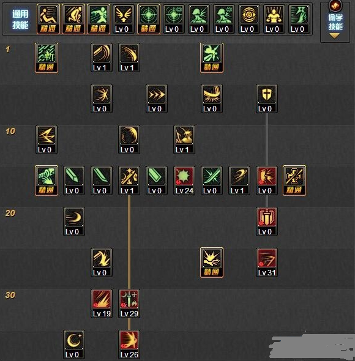Image resolution: width=355 pixels, height=361 pixels.
Task: Click the Lv 26 red skill icon
Action: coord(129,344)
